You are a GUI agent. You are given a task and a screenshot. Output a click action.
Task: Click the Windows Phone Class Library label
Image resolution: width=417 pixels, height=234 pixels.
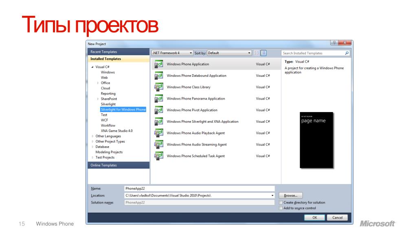[x=189, y=87]
